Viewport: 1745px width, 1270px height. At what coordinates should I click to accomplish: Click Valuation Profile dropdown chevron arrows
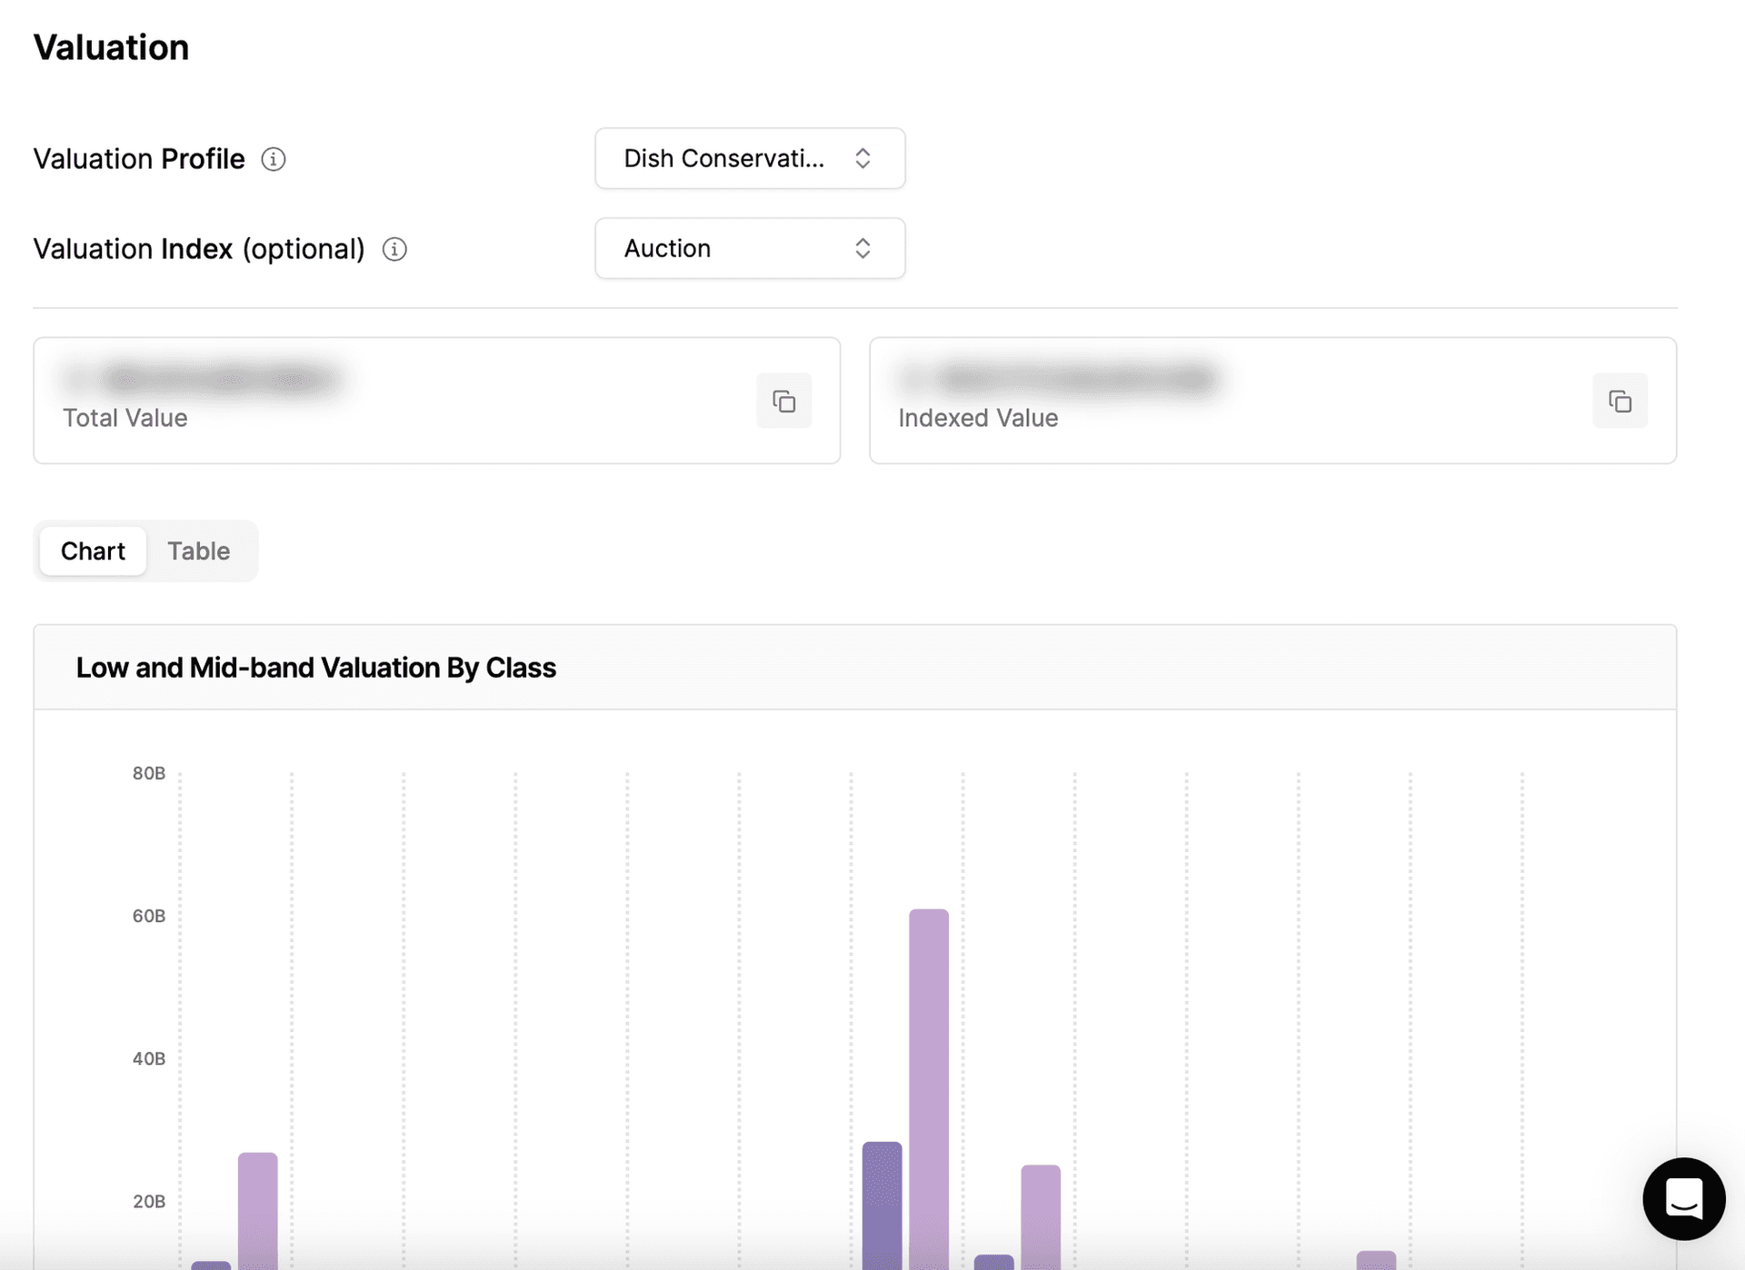pyautogui.click(x=863, y=158)
